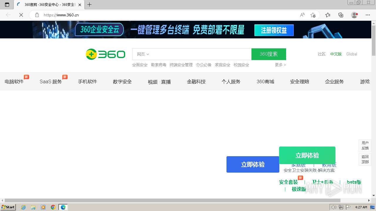Open the Collections panel
The height and width of the screenshot is (211, 376).
341,15
